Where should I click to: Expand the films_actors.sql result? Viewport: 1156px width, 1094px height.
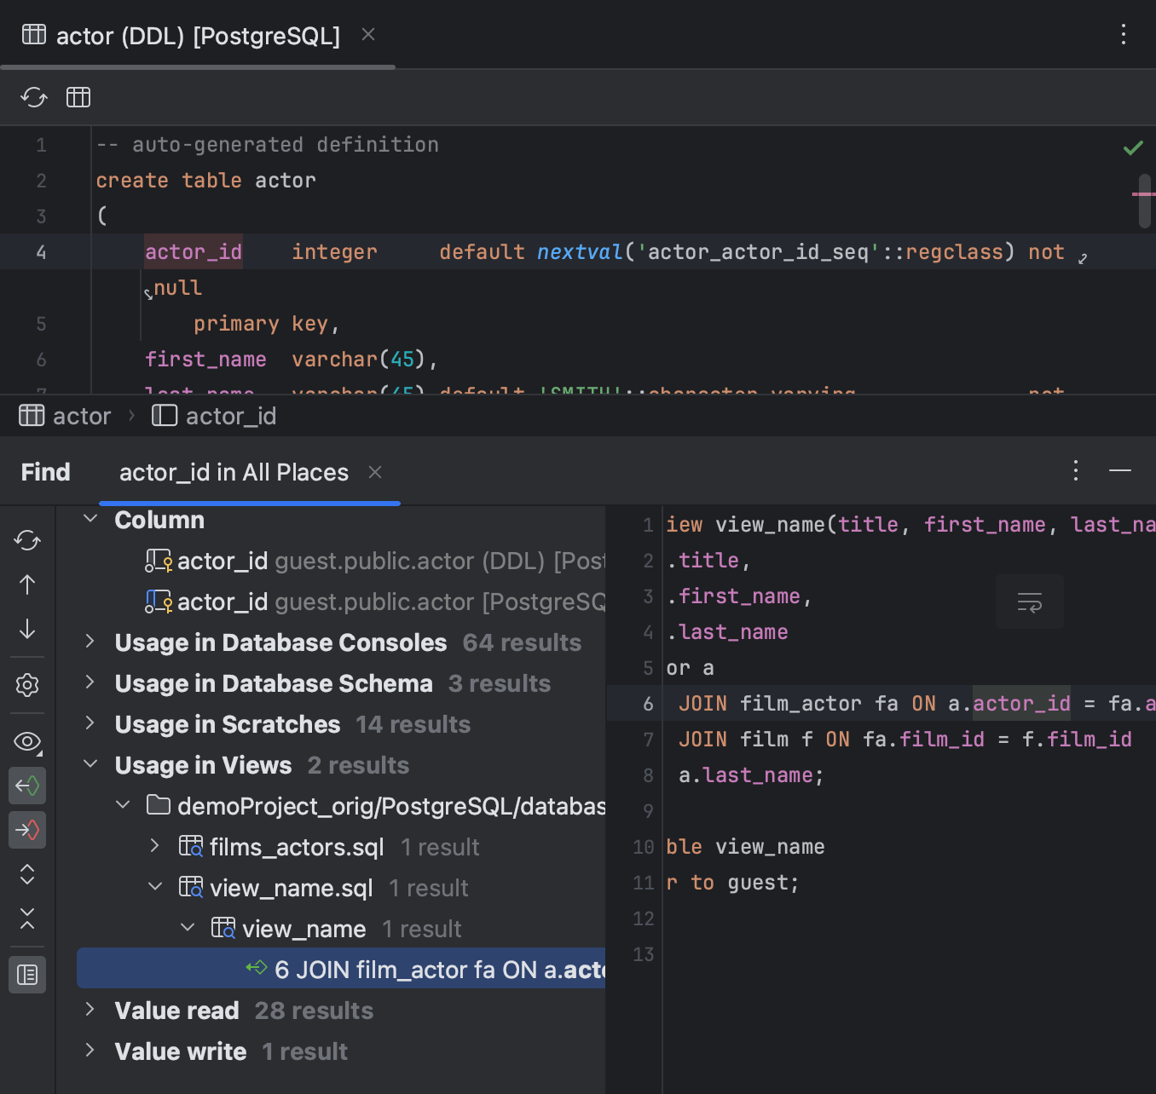coord(154,846)
